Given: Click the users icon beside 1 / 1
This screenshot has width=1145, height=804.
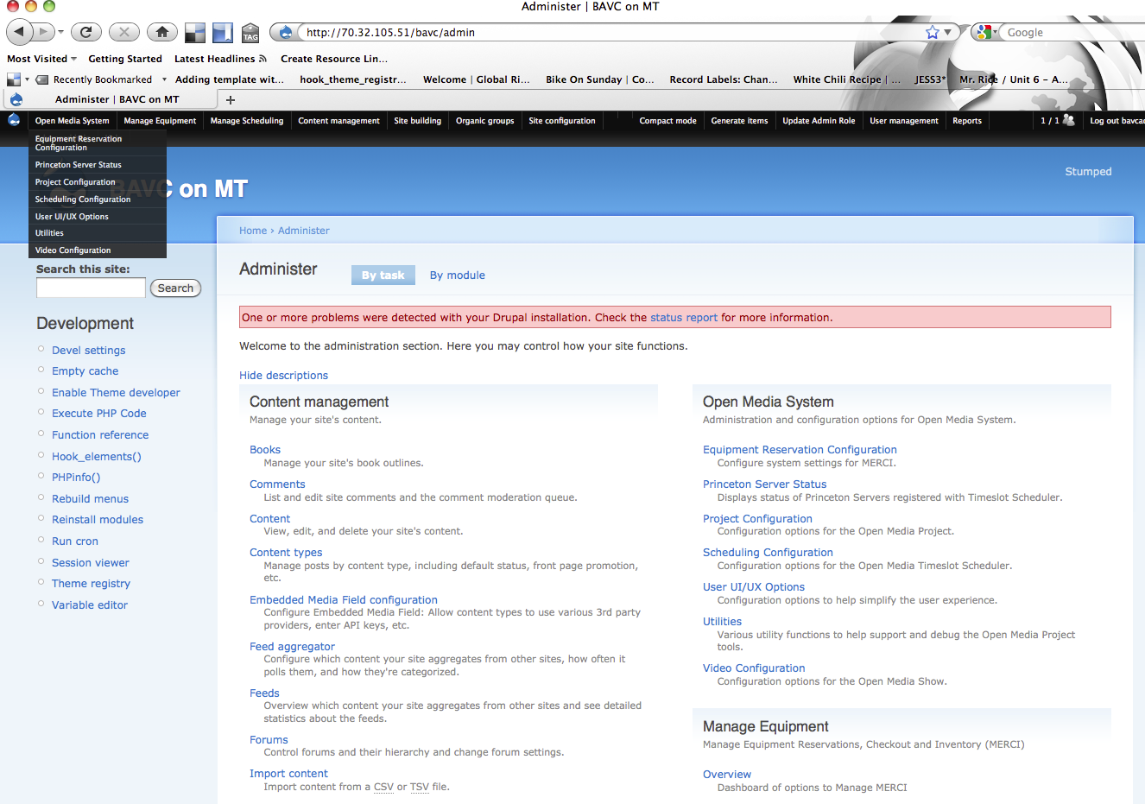Looking at the screenshot, I should click(1069, 120).
